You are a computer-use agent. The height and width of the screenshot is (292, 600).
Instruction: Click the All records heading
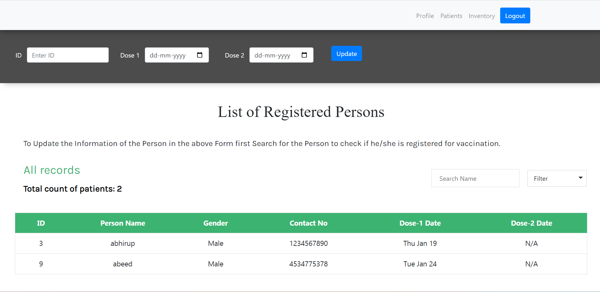pyautogui.click(x=52, y=170)
